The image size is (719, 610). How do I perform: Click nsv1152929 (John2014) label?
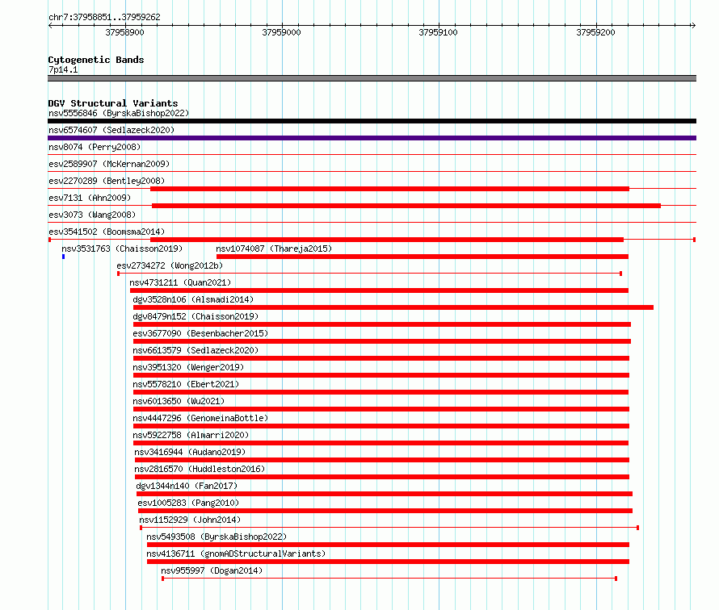pos(190,520)
